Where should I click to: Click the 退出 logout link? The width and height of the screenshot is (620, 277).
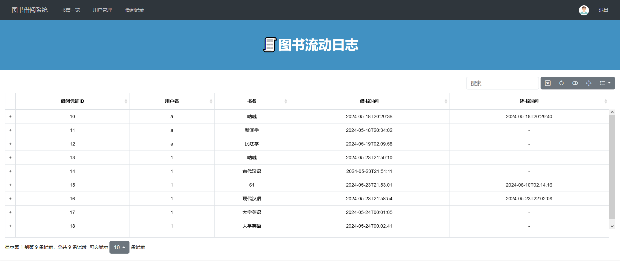click(x=603, y=10)
